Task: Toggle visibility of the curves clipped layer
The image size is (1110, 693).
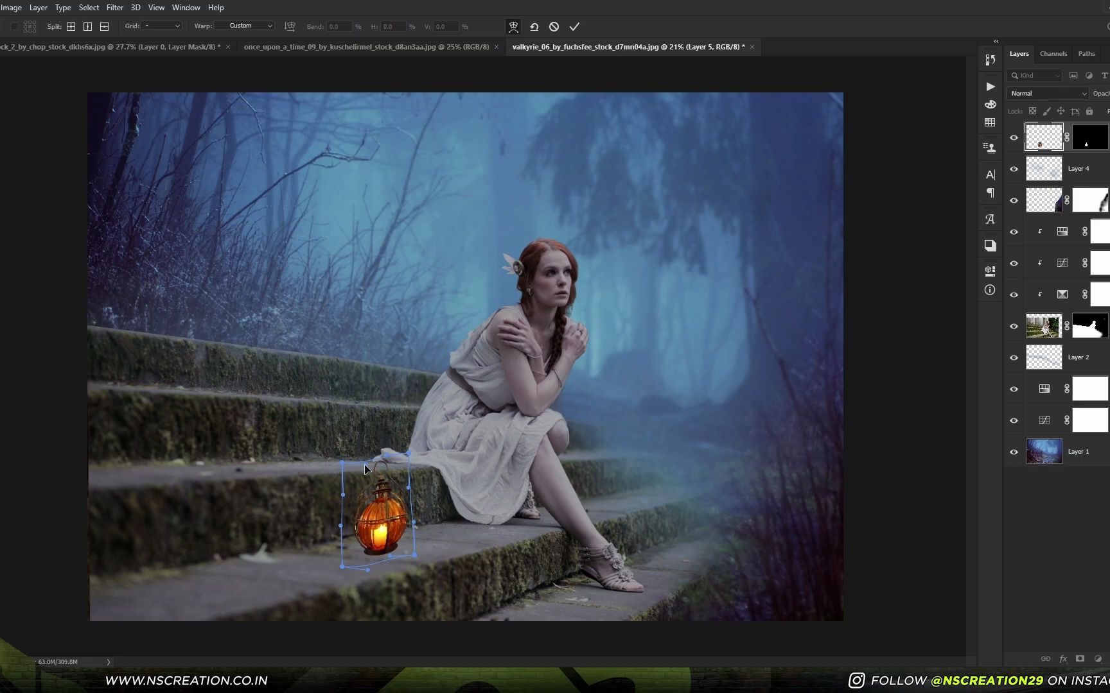Action: [1014, 263]
